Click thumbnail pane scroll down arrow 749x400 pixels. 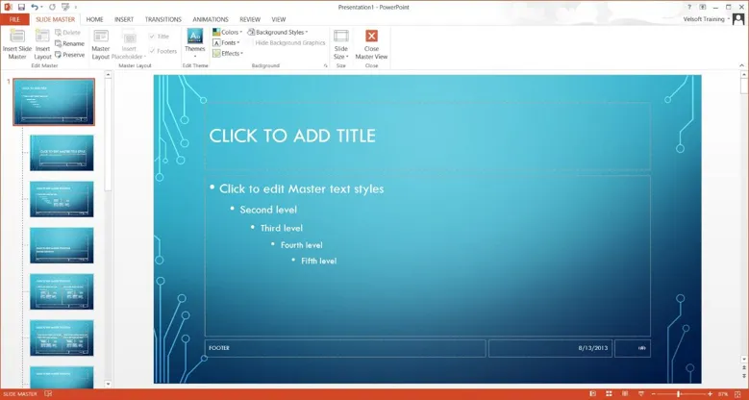pyautogui.click(x=108, y=384)
